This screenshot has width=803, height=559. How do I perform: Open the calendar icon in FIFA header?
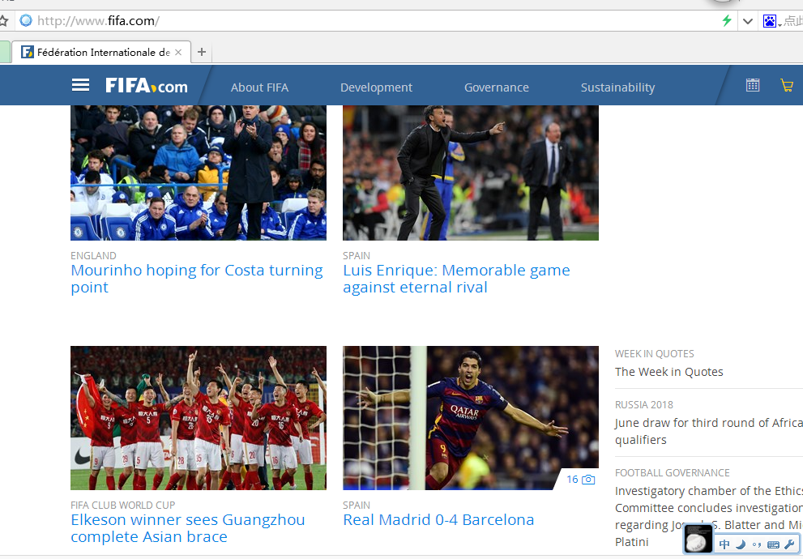pyautogui.click(x=752, y=85)
